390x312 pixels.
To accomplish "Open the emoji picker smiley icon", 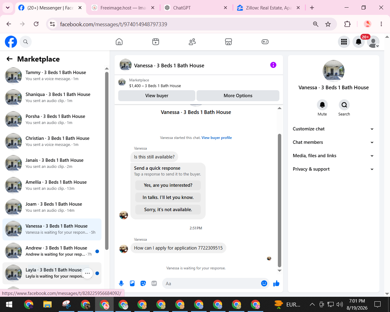I will click(264, 283).
